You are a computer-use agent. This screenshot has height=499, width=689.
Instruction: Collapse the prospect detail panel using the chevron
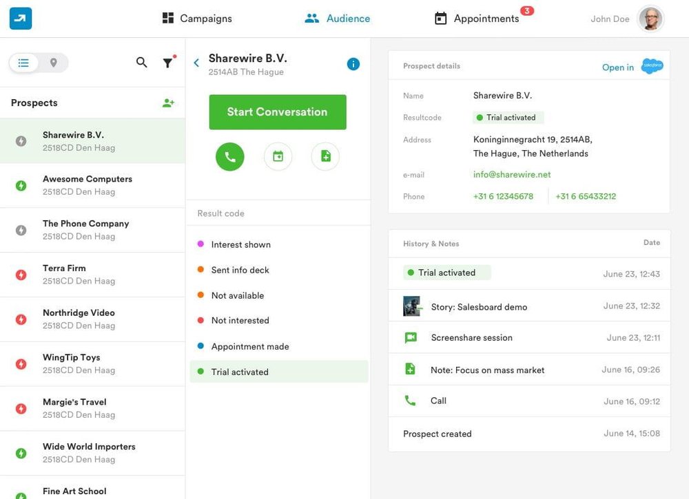click(x=196, y=62)
